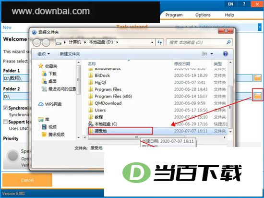Image resolution: width=264 pixels, height=198 pixels.
Task: Expand the 组织 dropdown menu
Action: click(x=44, y=54)
